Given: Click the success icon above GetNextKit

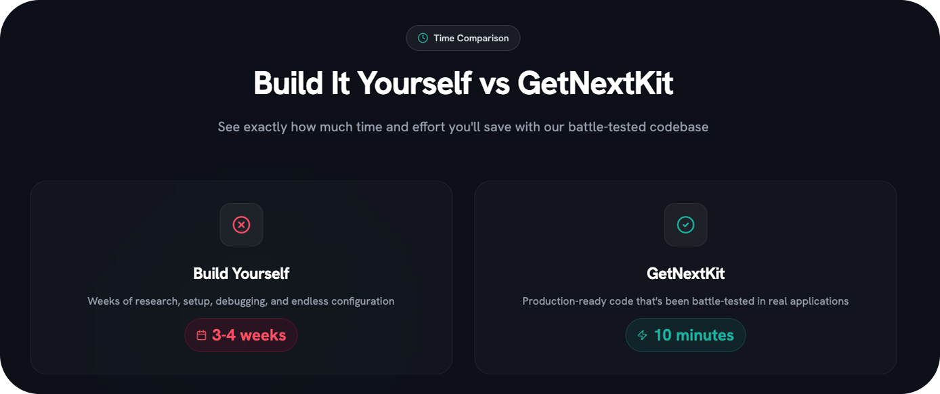Looking at the screenshot, I should coord(685,225).
